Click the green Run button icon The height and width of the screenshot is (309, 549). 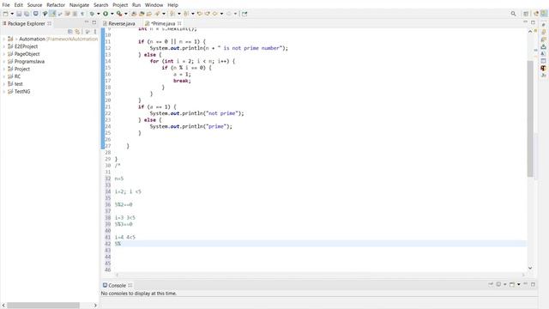105,14
